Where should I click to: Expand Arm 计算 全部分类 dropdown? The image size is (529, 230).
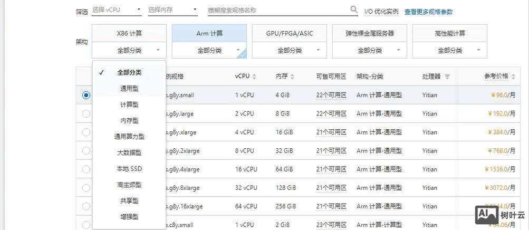coord(209,50)
